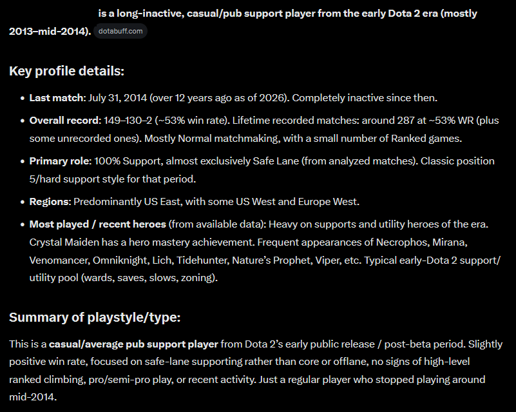Click the "Key profile details:" heading

pos(66,71)
